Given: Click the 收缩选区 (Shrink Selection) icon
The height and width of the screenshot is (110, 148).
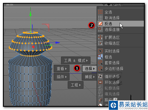Looking at the screenshot, I should click(x=100, y=43).
